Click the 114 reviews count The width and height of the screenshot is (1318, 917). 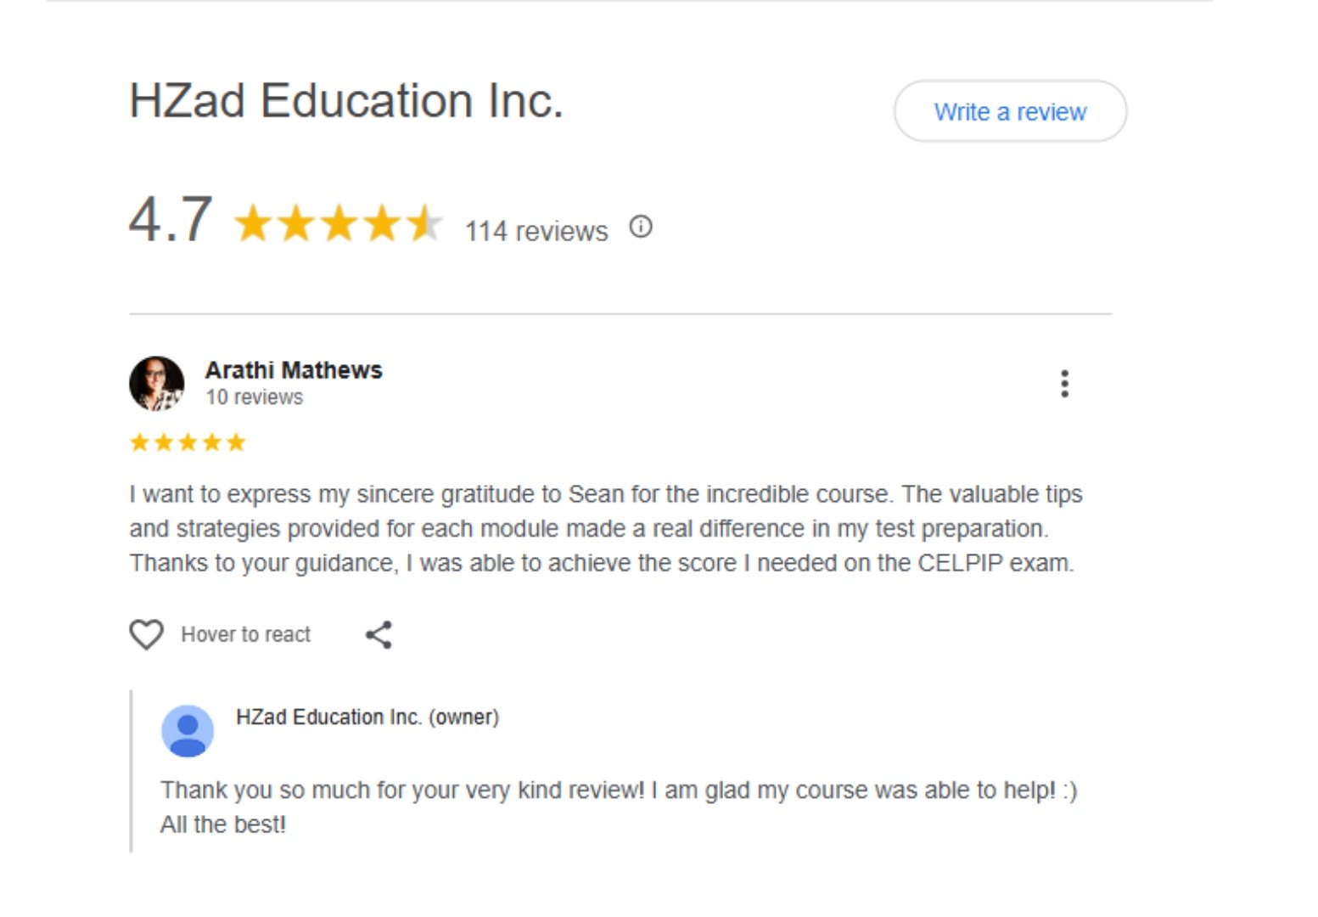coord(536,231)
